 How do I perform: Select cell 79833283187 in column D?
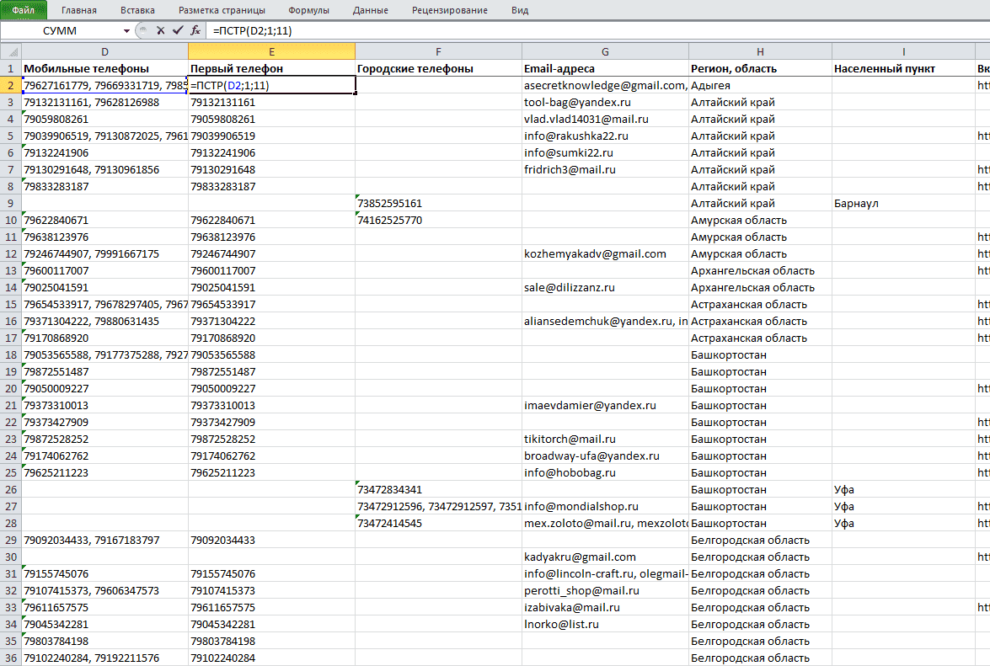pyautogui.click(x=104, y=187)
